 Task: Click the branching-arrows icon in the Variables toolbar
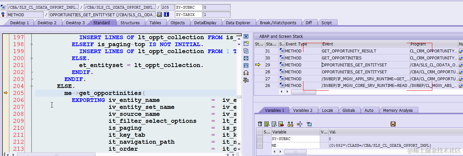[299, 124]
